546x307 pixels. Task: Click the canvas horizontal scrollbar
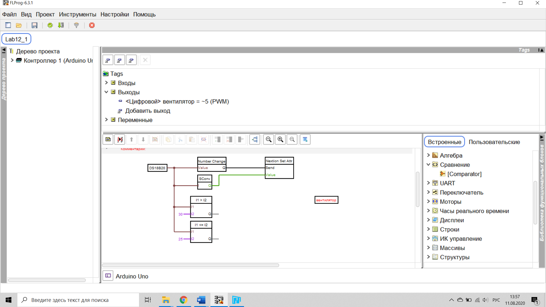(191, 265)
